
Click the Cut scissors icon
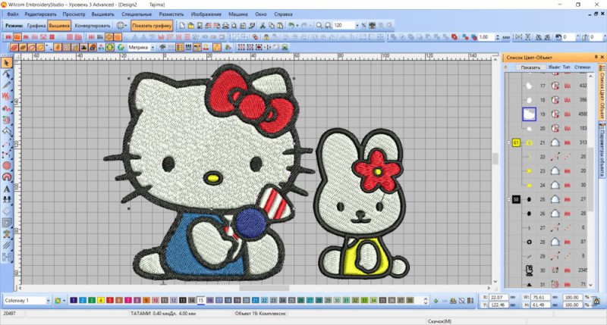click(263, 26)
